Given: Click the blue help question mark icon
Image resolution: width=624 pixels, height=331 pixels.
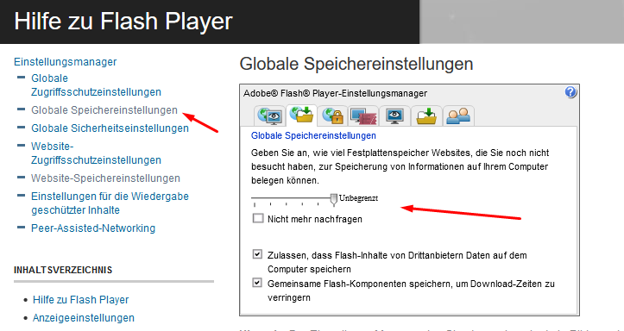Looking at the screenshot, I should pos(570,92).
